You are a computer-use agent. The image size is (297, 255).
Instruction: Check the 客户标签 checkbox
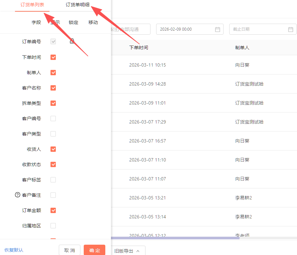(x=53, y=180)
